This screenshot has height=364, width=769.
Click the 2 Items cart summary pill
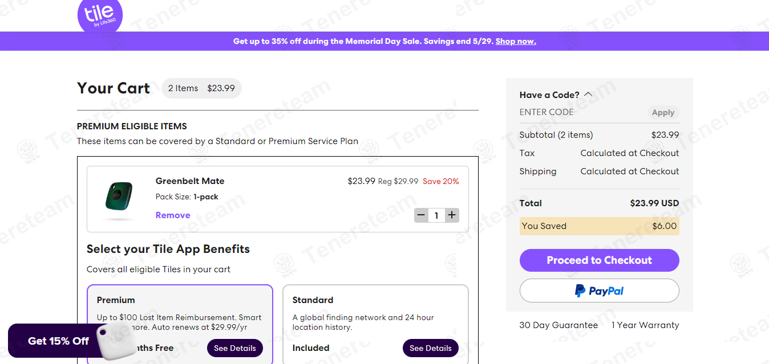(x=201, y=88)
